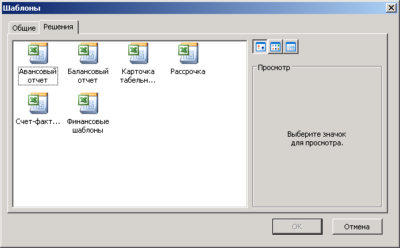Select the Карточка табельн... template icon
This screenshot has width=400, height=248.
(138, 53)
